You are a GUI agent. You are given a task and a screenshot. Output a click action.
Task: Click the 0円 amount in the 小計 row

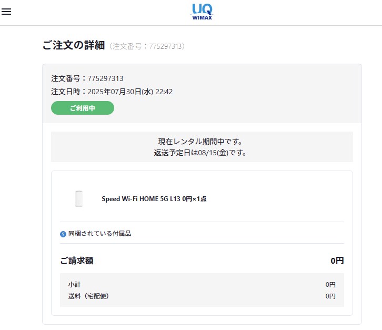(330, 284)
